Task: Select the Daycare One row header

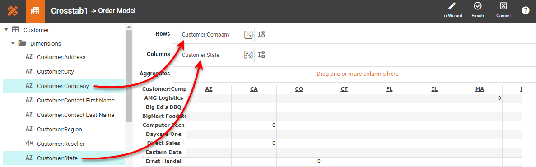Action: pyautogui.click(x=164, y=134)
